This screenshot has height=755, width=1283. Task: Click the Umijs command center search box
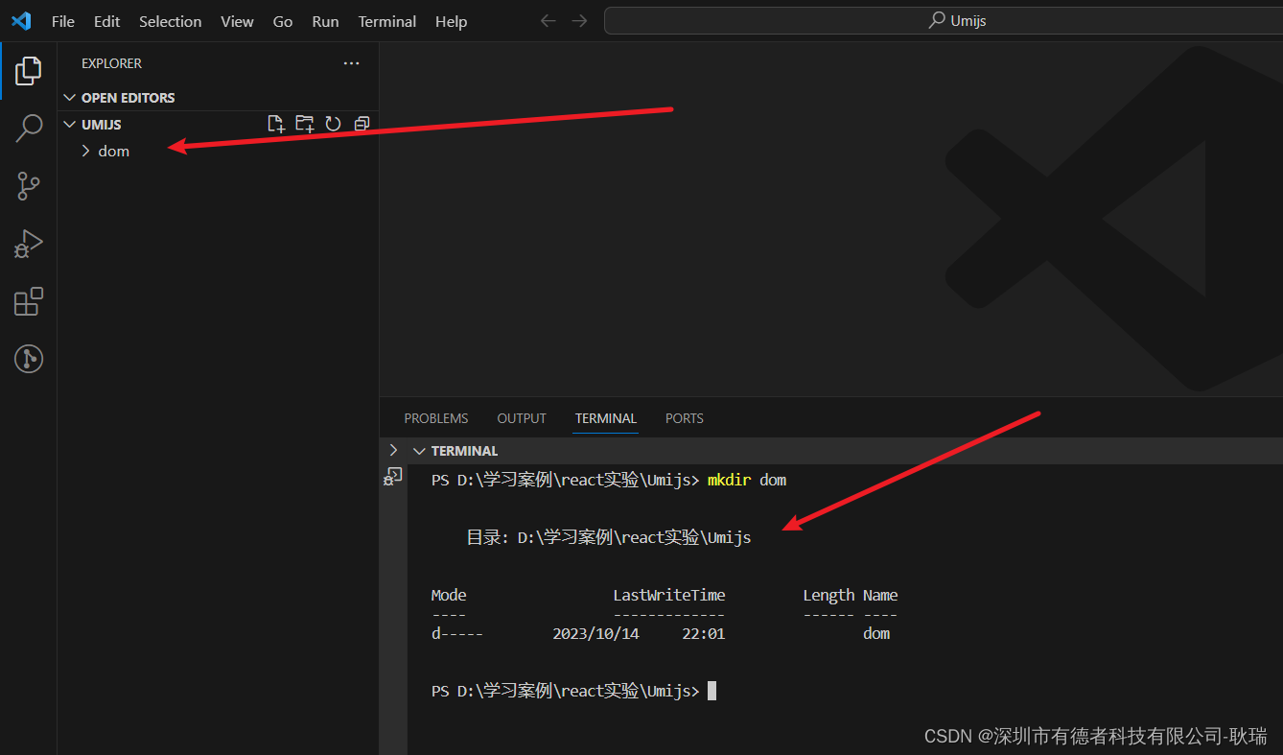click(x=944, y=20)
